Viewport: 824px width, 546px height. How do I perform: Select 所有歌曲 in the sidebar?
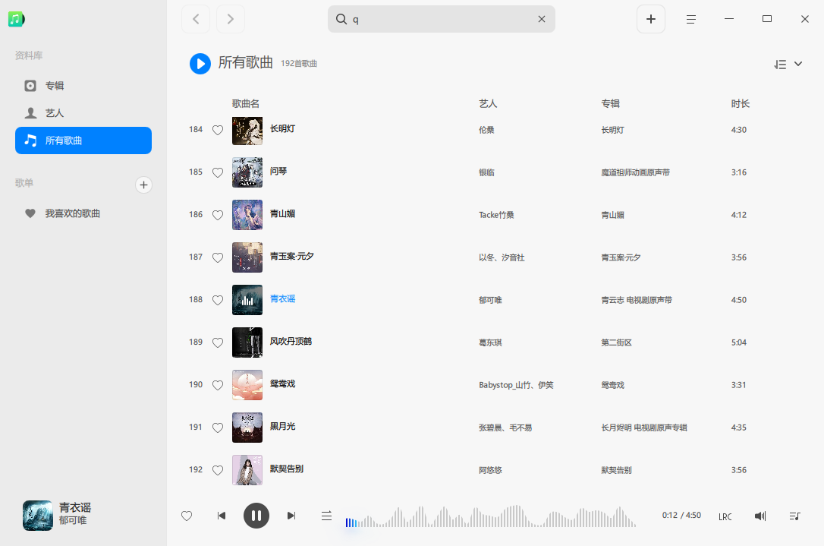coord(83,140)
